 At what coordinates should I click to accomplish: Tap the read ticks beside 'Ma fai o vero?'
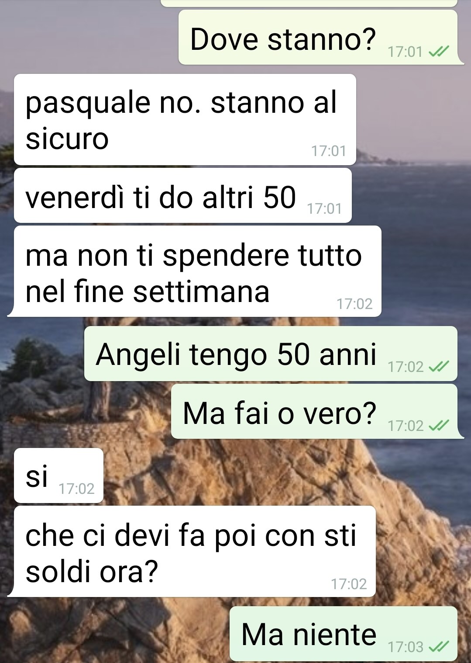pyautogui.click(x=438, y=425)
